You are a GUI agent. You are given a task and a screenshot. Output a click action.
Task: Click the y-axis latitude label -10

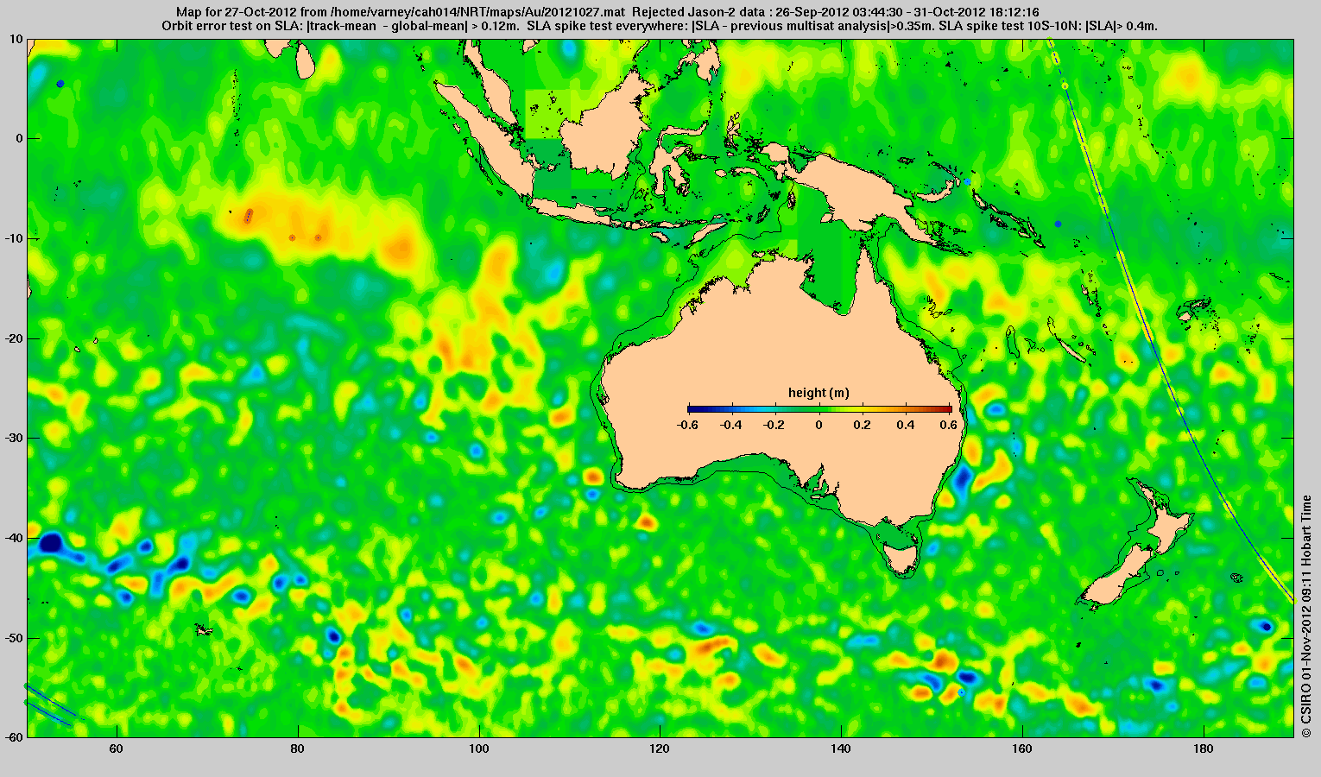click(x=14, y=238)
